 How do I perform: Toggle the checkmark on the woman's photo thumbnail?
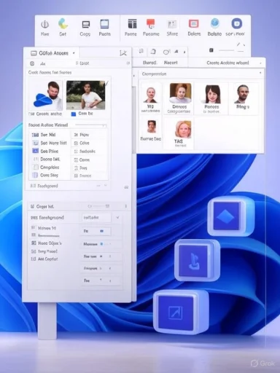tap(106, 84)
